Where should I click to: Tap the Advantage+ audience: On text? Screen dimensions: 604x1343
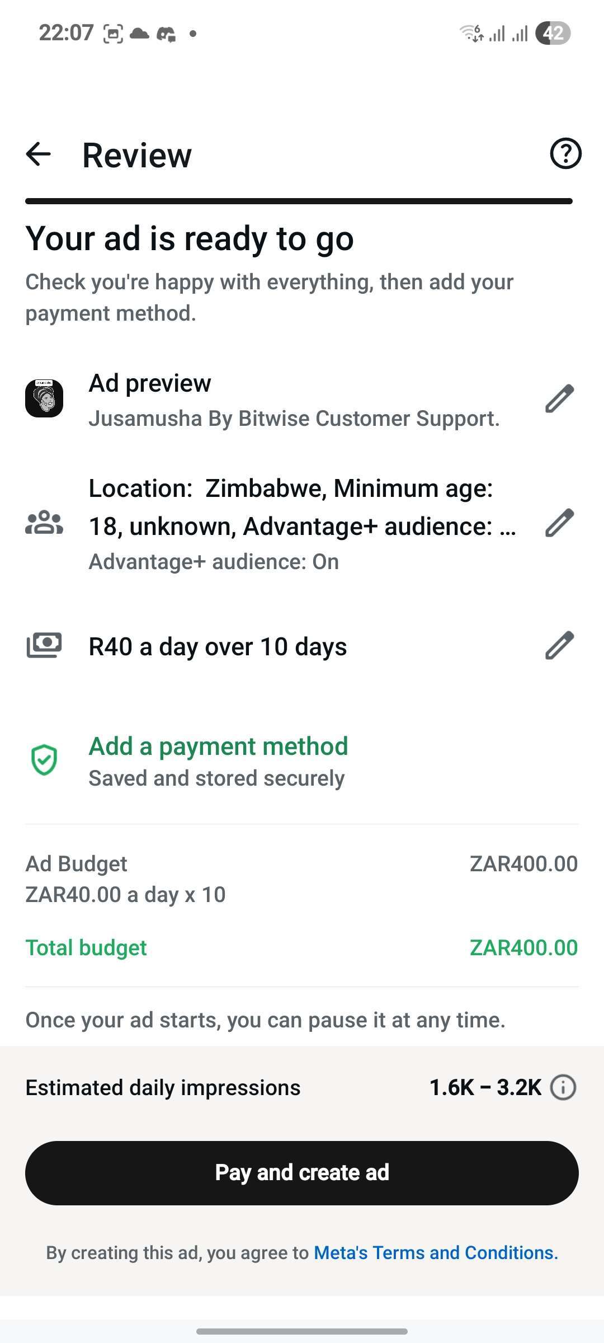pos(214,561)
